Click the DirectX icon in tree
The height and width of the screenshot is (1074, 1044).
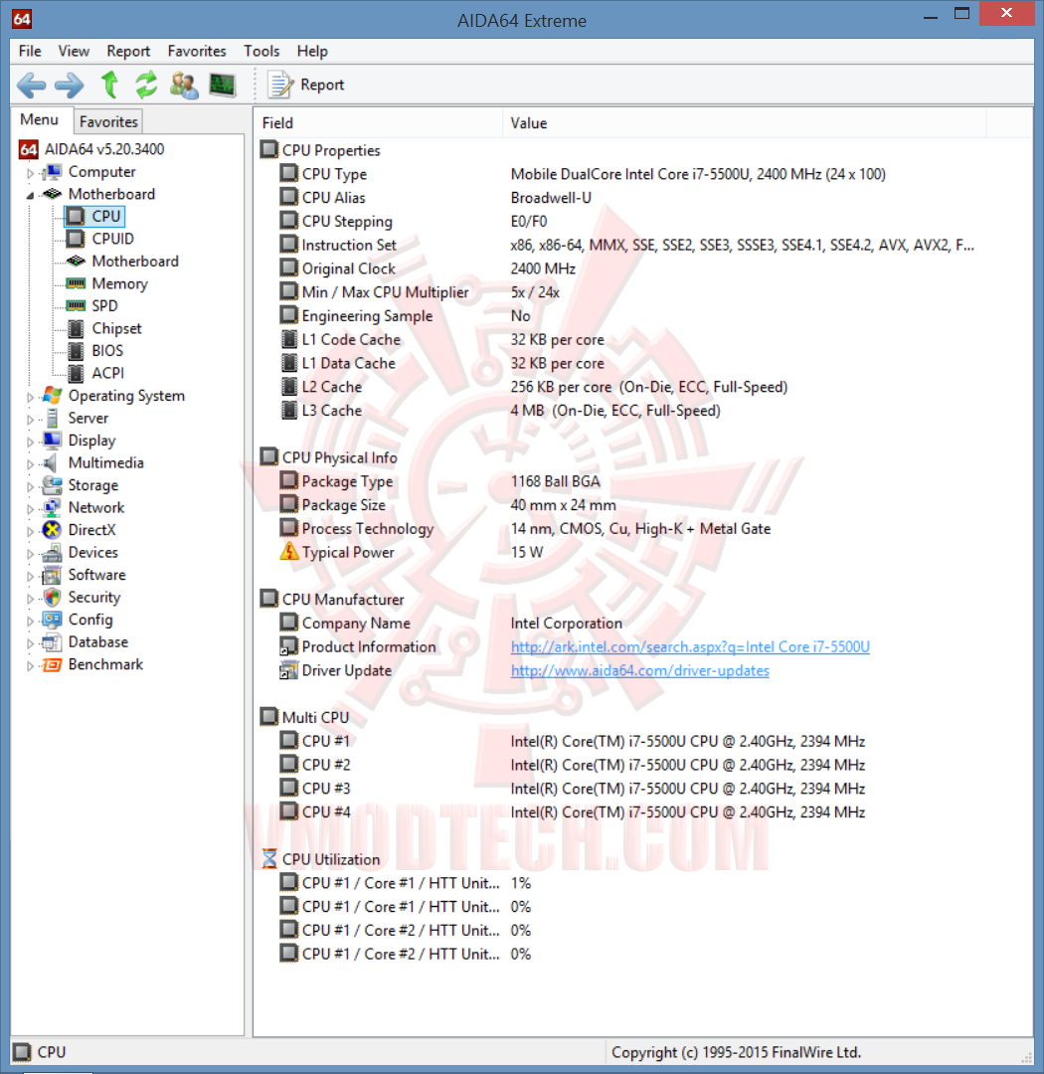(52, 529)
